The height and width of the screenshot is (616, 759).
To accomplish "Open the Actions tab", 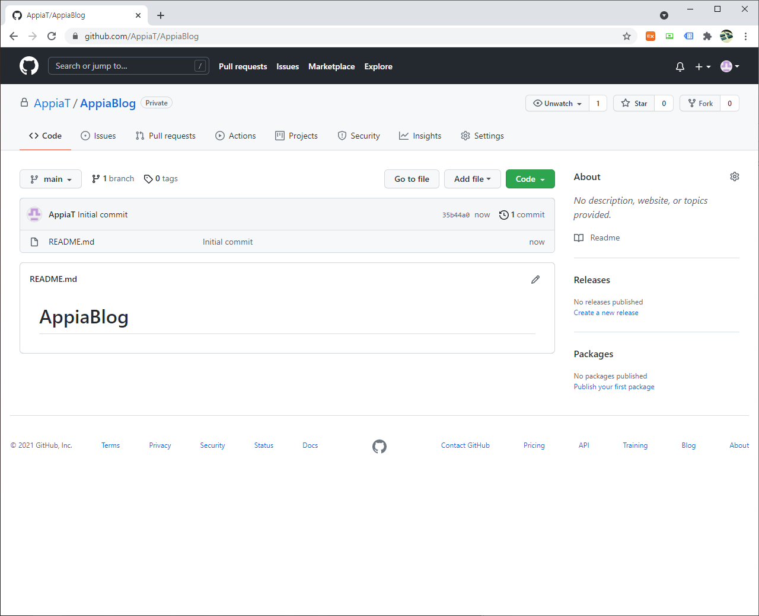I will point(235,136).
